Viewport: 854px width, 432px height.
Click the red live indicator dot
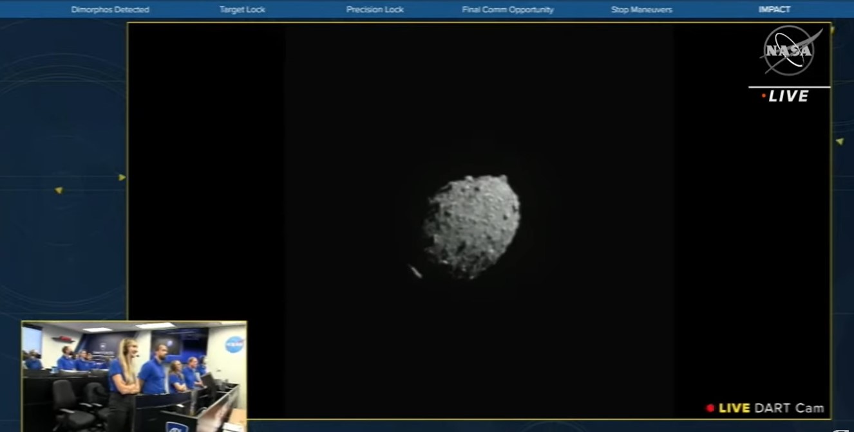[x=710, y=408]
